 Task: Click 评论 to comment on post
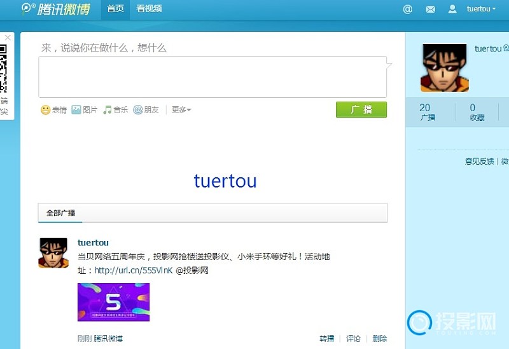[x=353, y=339]
